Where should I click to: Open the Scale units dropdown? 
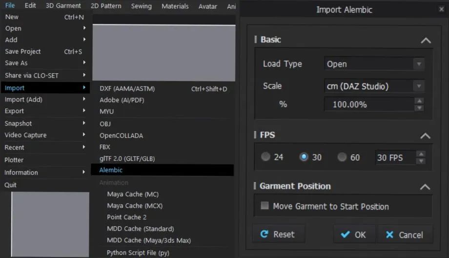click(374, 86)
